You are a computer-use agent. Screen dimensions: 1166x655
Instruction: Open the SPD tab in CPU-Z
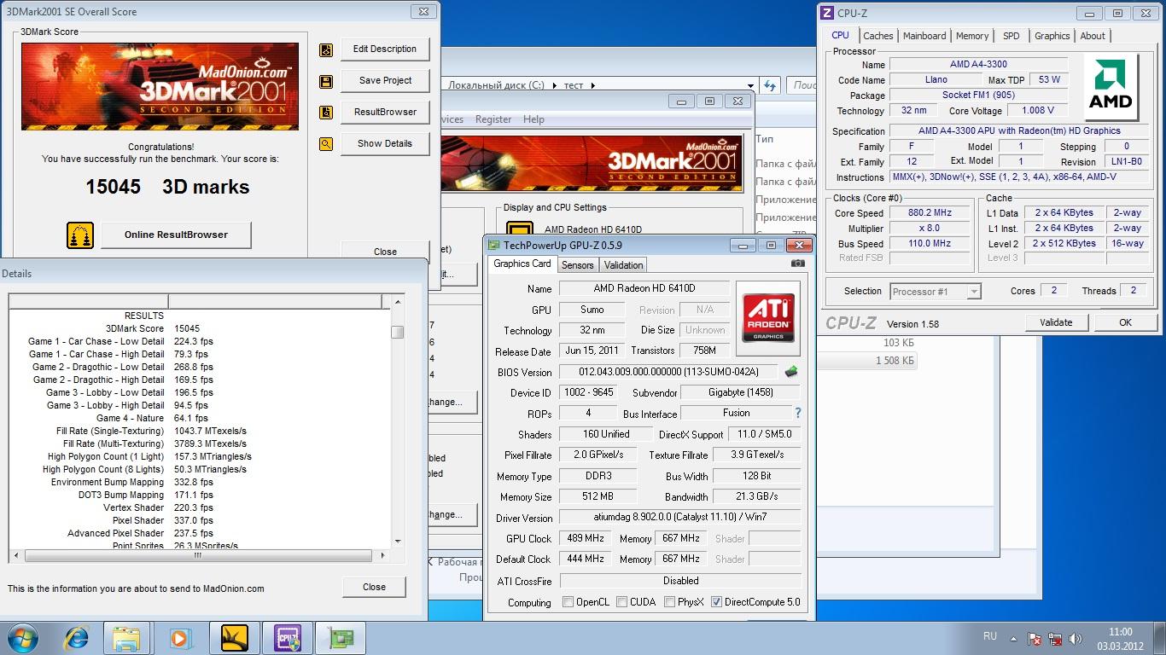pyautogui.click(x=1011, y=36)
